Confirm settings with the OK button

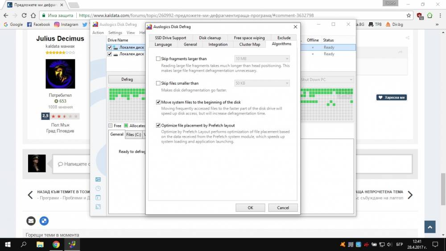pyautogui.click(x=250, y=207)
